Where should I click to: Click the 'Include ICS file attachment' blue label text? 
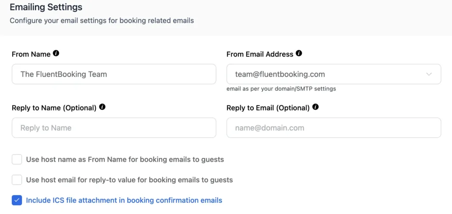point(124,200)
